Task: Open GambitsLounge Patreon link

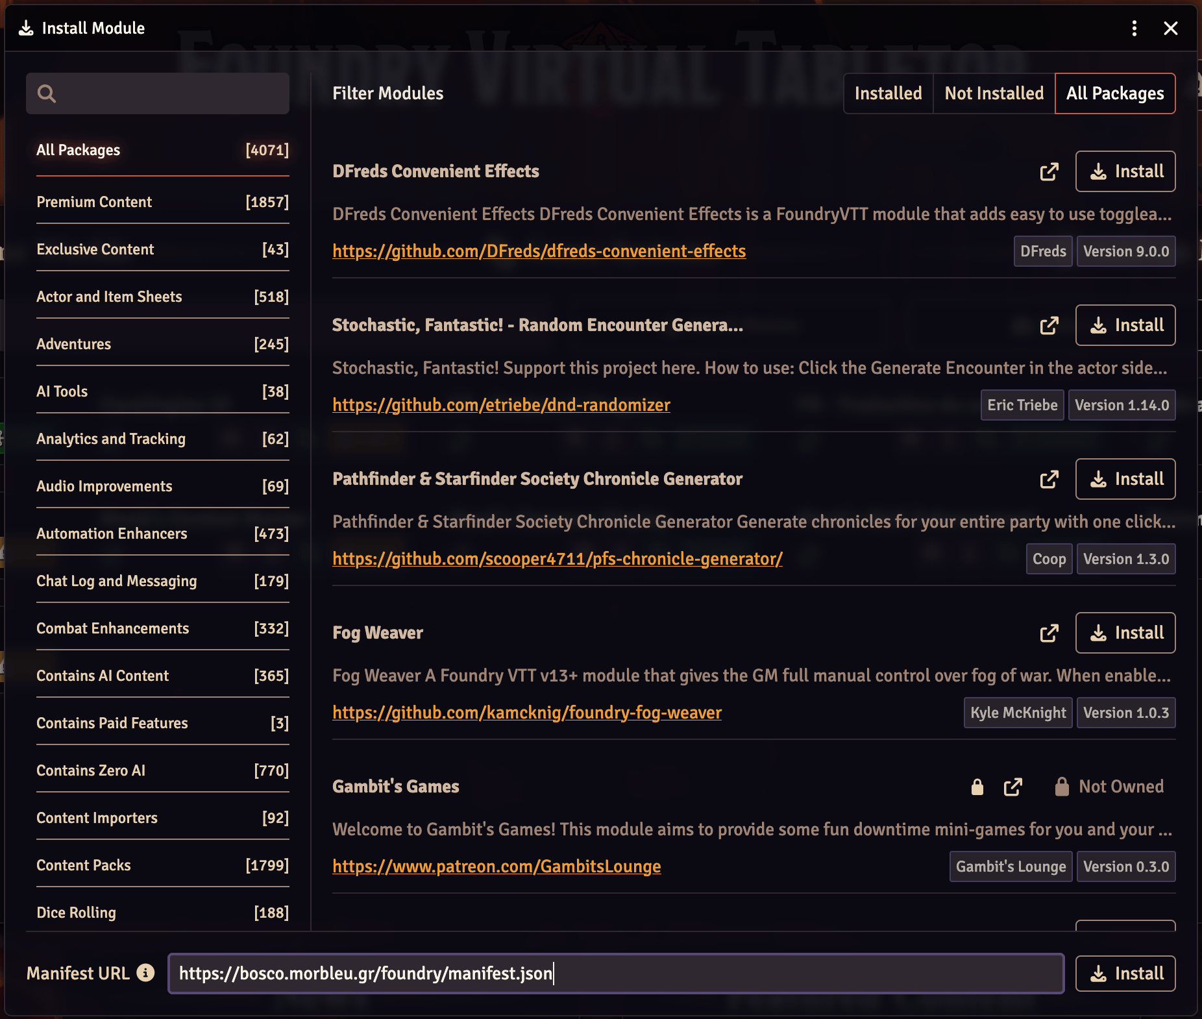Action: 497,866
